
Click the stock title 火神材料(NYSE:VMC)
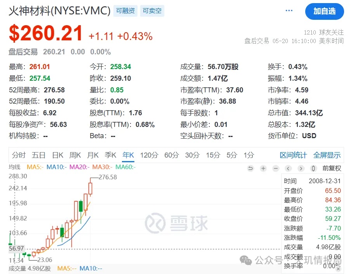click(x=60, y=11)
